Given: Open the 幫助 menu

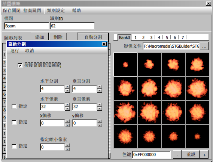Looking at the screenshot, I should (x=76, y=10).
